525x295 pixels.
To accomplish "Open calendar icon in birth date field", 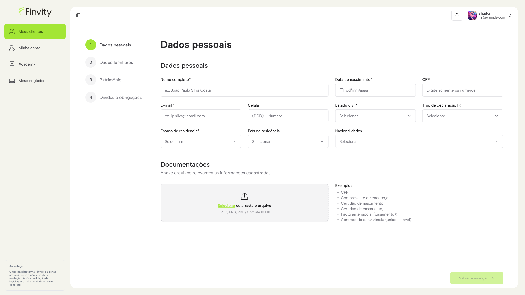I will [x=342, y=90].
